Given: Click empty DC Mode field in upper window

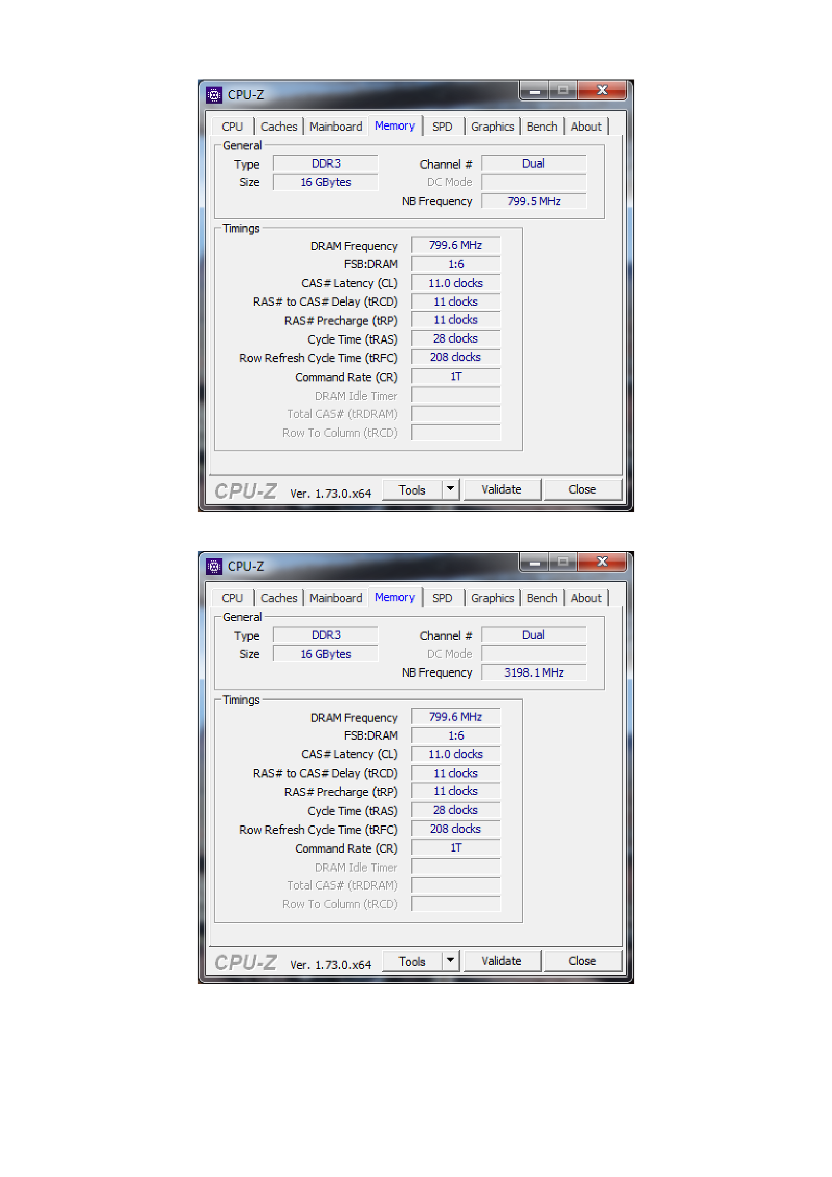Looking at the screenshot, I should click(534, 183).
